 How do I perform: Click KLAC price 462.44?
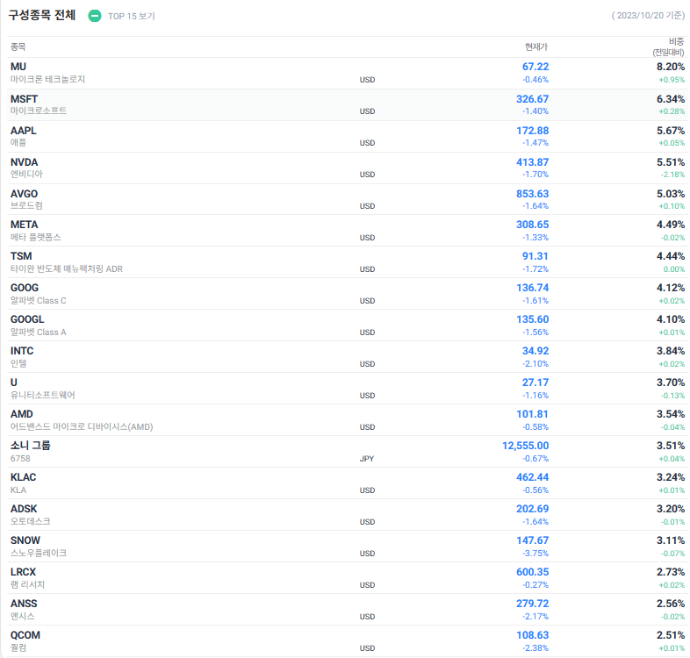tap(533, 478)
